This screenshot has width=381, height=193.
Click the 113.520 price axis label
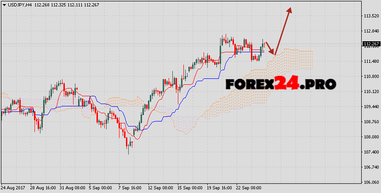click(x=371, y=16)
